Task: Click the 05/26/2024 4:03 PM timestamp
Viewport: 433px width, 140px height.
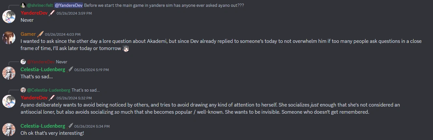Action: pyautogui.click(x=63, y=34)
